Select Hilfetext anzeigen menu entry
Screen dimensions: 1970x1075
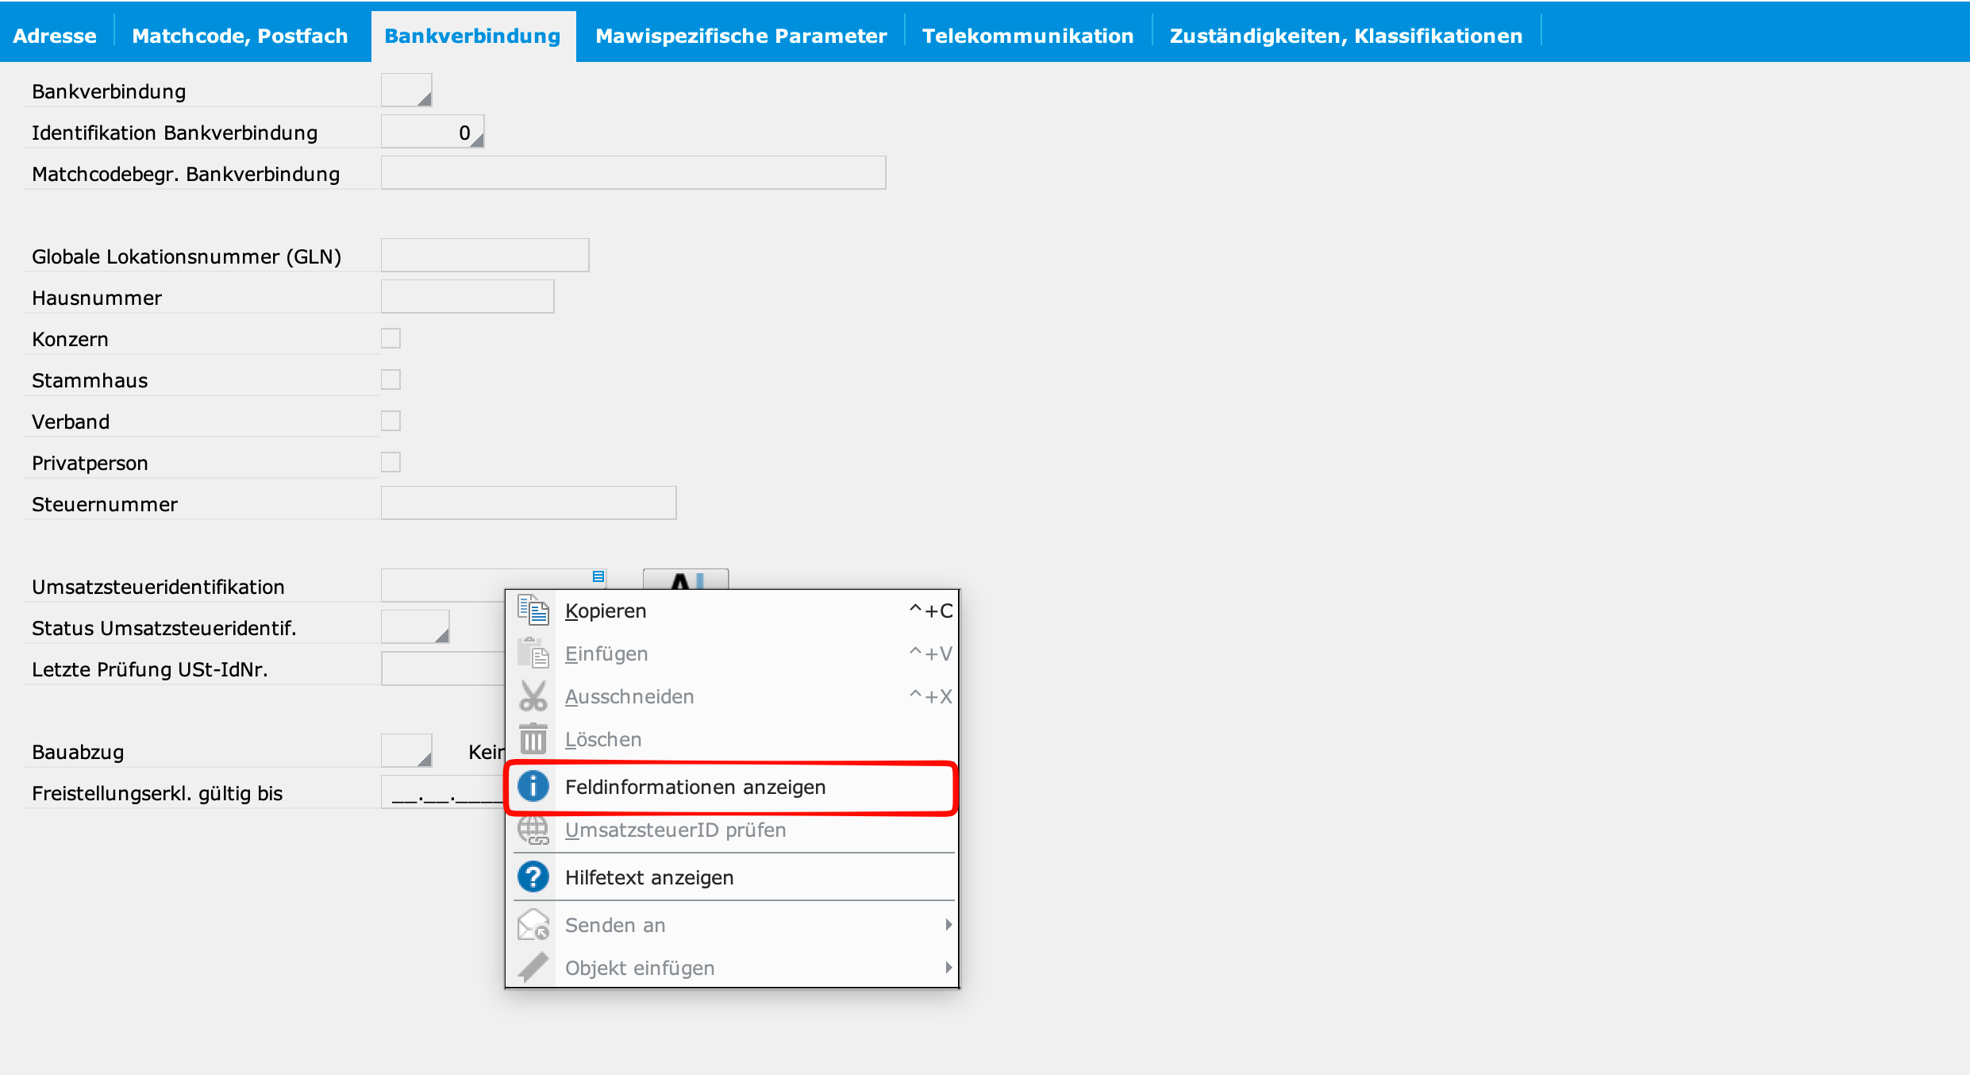(x=649, y=877)
